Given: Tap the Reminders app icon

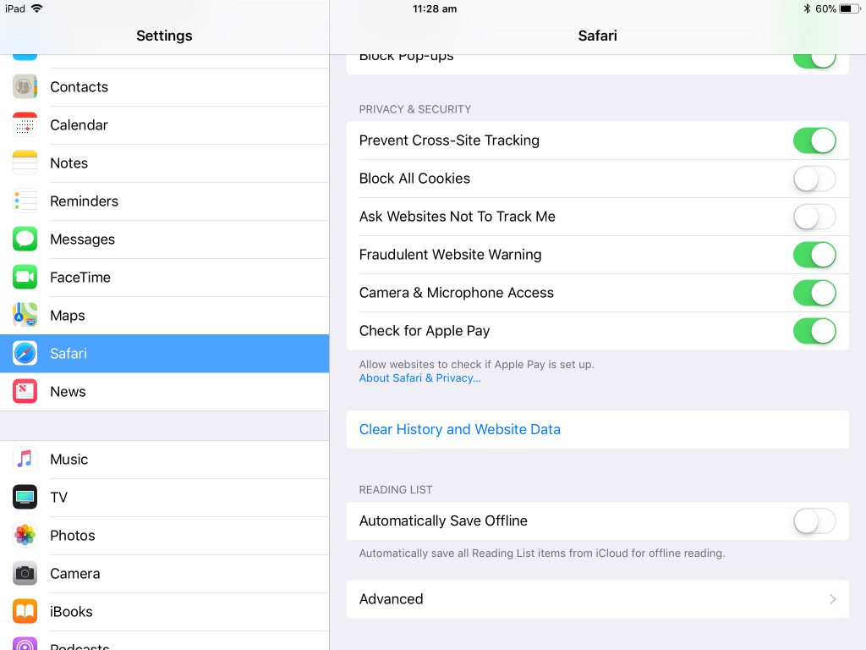Looking at the screenshot, I should tap(25, 201).
